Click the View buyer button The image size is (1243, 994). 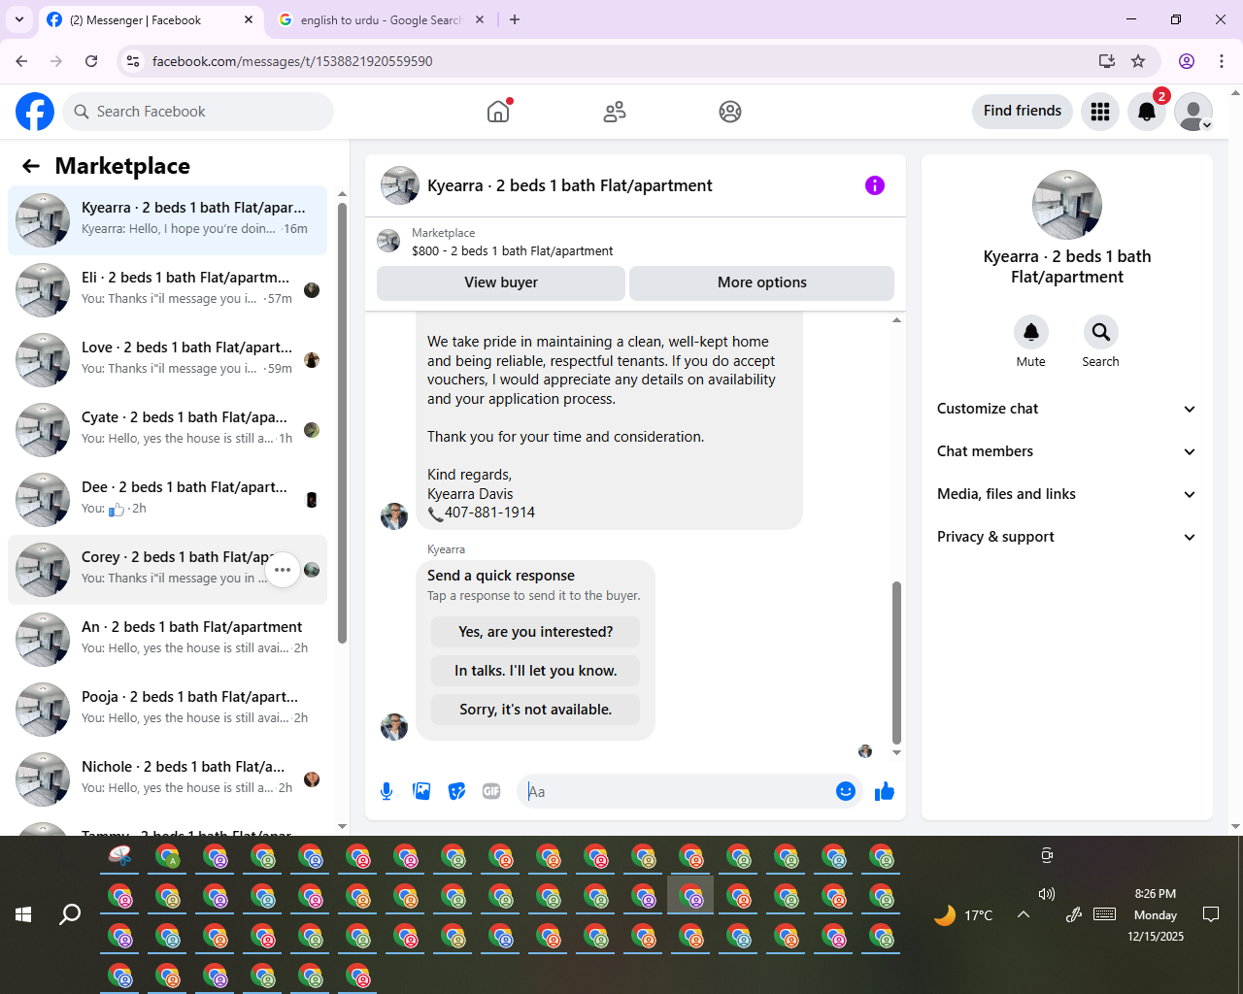(x=501, y=282)
